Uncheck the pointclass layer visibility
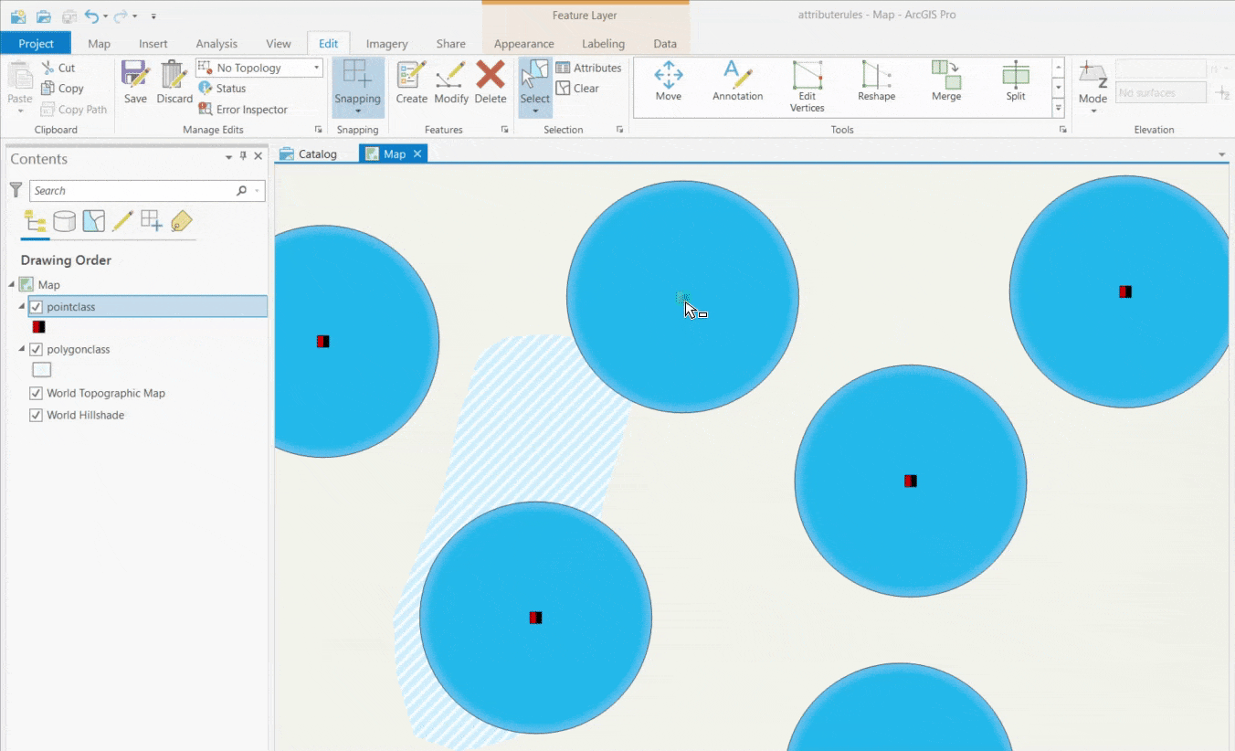Image resolution: width=1235 pixels, height=751 pixels. (37, 307)
